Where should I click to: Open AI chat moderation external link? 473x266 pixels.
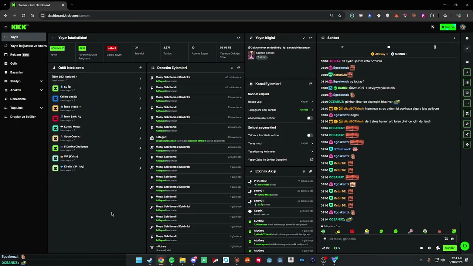coord(312,160)
